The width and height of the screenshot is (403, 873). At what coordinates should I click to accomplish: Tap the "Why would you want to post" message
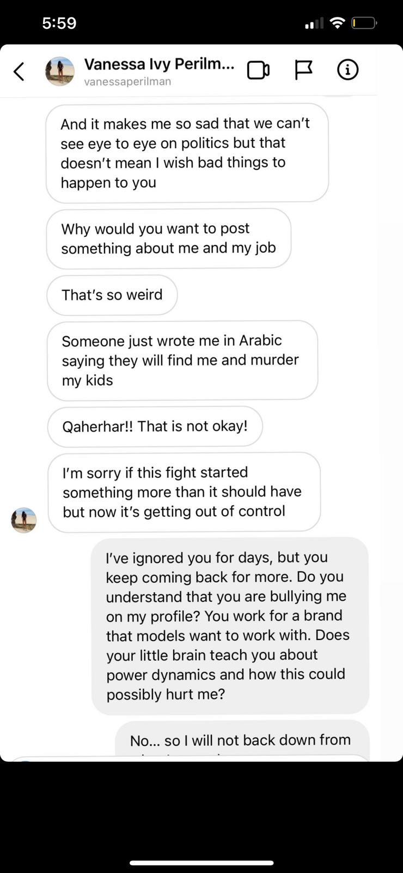[x=168, y=238]
